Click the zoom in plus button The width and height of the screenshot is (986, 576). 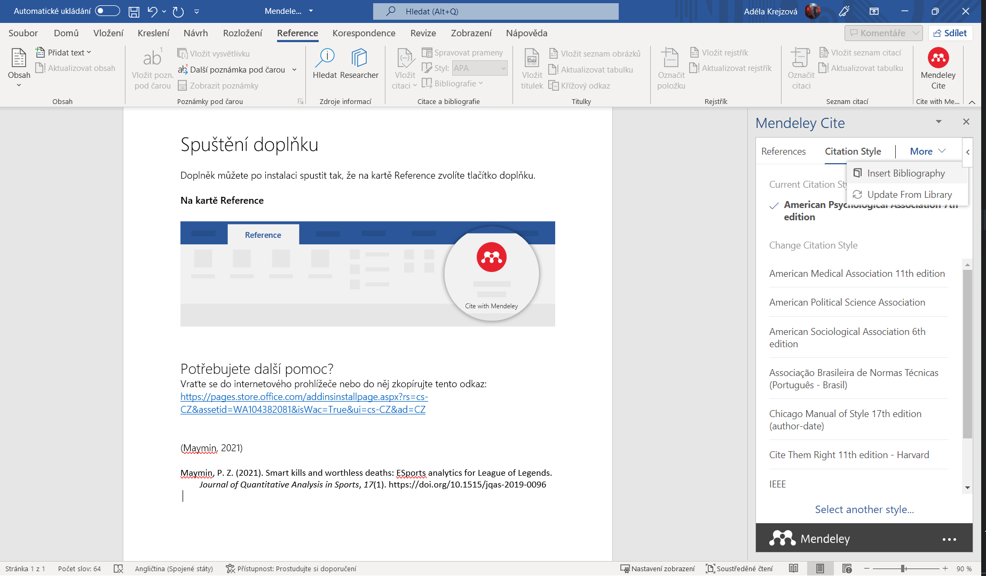coord(945,569)
